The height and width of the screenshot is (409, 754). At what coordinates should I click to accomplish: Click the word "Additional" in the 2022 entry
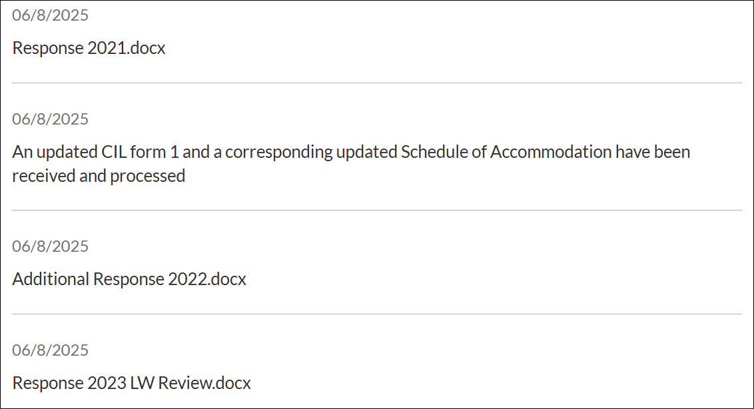51,279
